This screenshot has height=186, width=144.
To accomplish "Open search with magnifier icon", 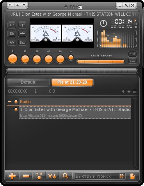I will (x=66, y=176).
